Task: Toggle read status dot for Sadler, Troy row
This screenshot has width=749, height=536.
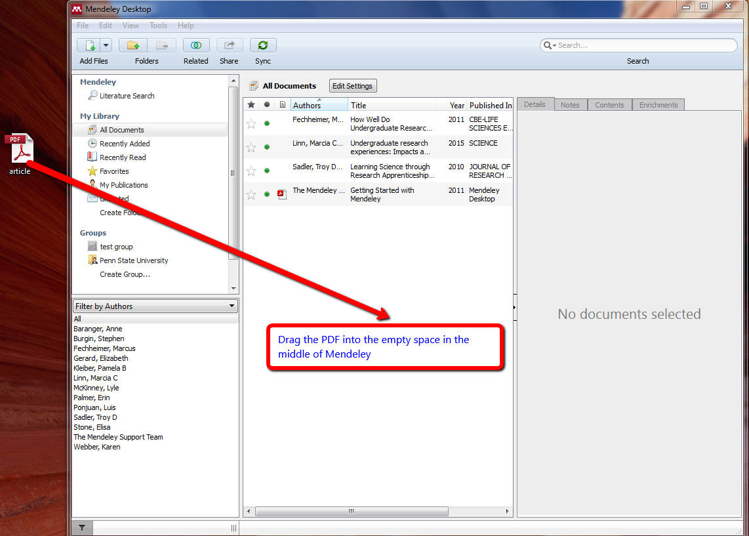Action: (267, 171)
